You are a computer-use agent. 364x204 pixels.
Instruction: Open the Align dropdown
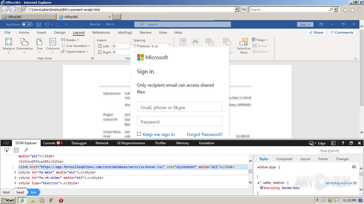(x=260, y=40)
